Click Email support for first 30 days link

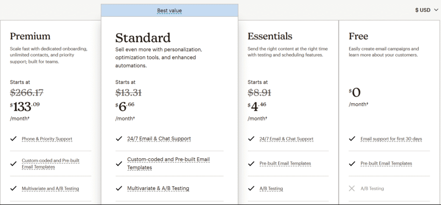click(391, 139)
